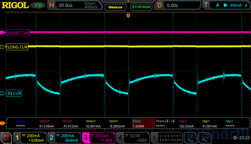The width and height of the screenshot is (251, 144).
Task: Select highlighted Vtop2 measurement 1.3200A
Action: [143, 123]
